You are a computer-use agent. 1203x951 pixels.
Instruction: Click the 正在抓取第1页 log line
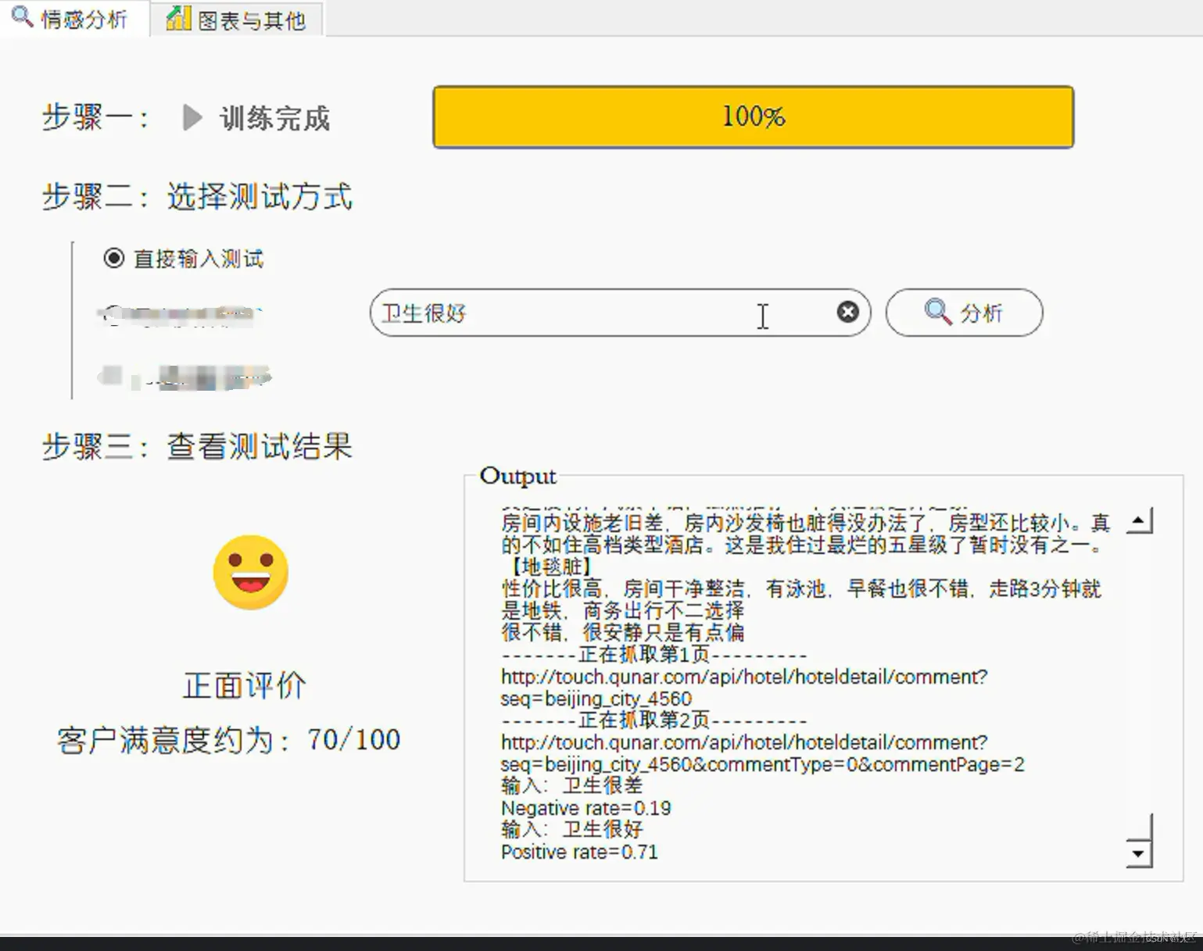pos(654,655)
